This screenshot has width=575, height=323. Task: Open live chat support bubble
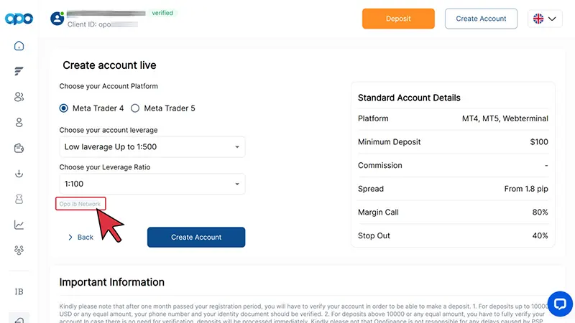(559, 303)
